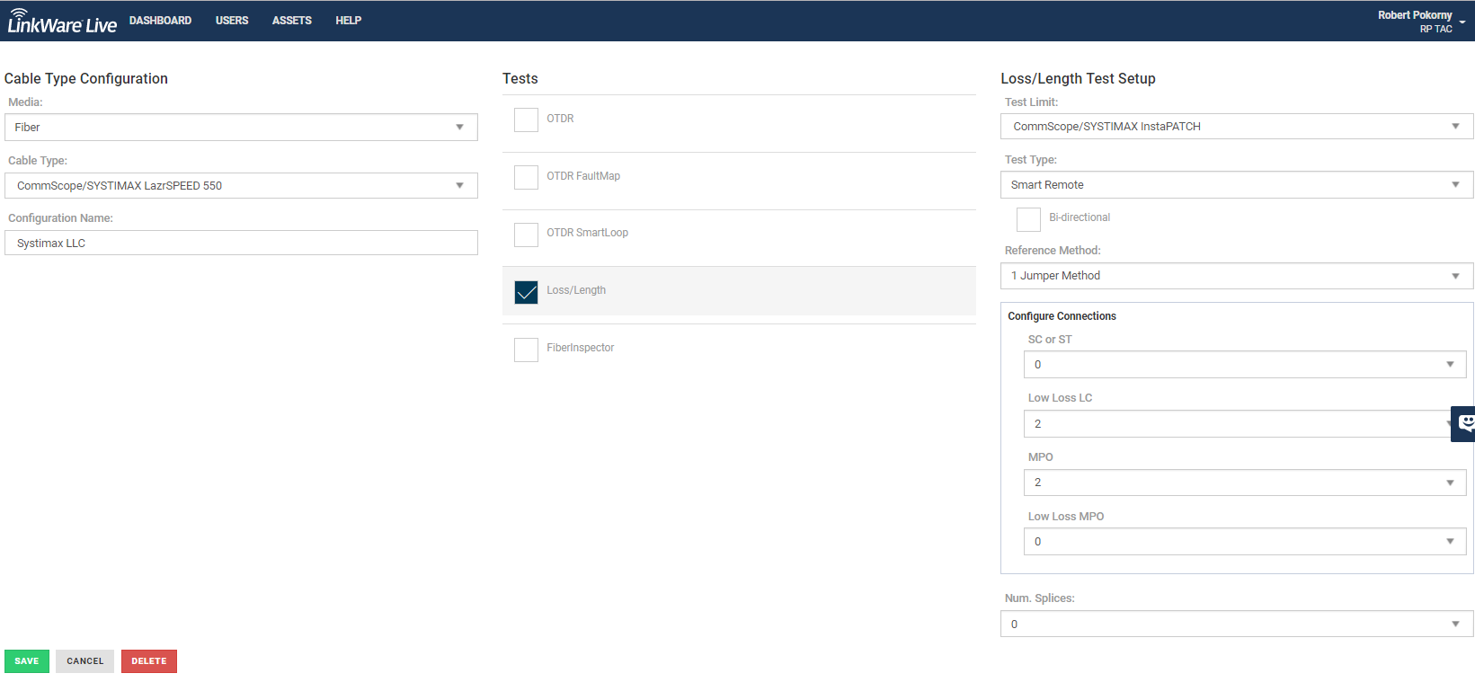The width and height of the screenshot is (1475, 691).
Task: Open the Media dropdown showing Fiber
Action: (x=241, y=127)
